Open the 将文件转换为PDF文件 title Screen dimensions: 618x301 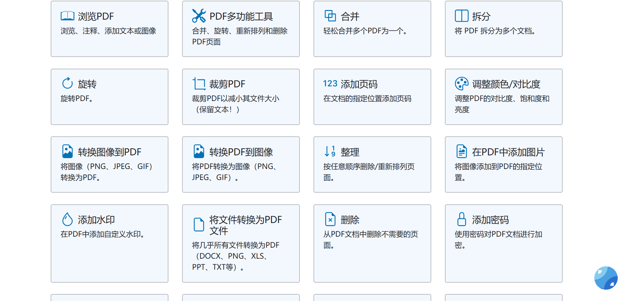(245, 225)
